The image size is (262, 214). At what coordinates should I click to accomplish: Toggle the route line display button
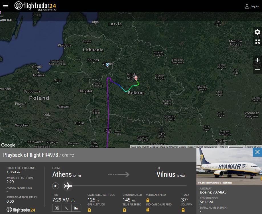coord(66,208)
